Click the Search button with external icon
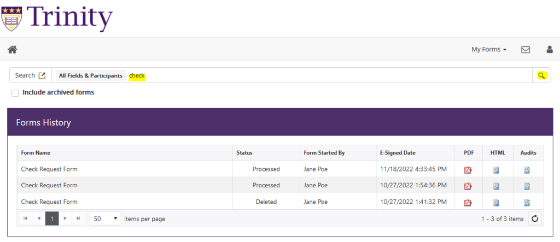Viewport: 560px width, 242px height. [30, 75]
